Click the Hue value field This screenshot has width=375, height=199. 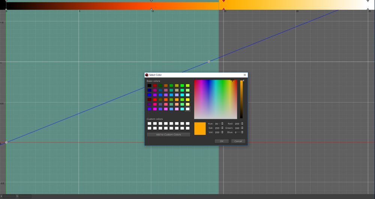217,124
